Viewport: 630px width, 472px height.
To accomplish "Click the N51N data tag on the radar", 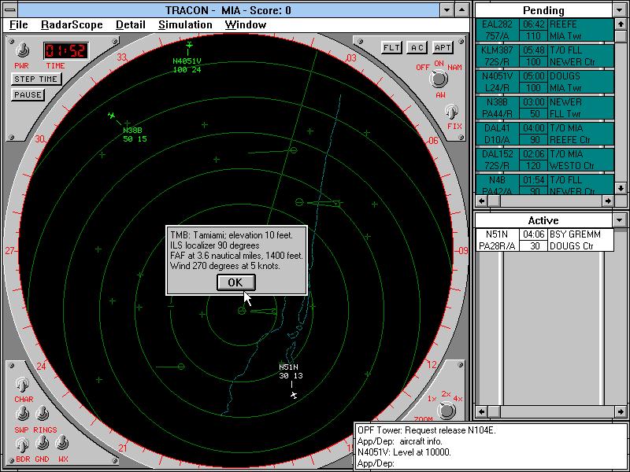I will [291, 371].
